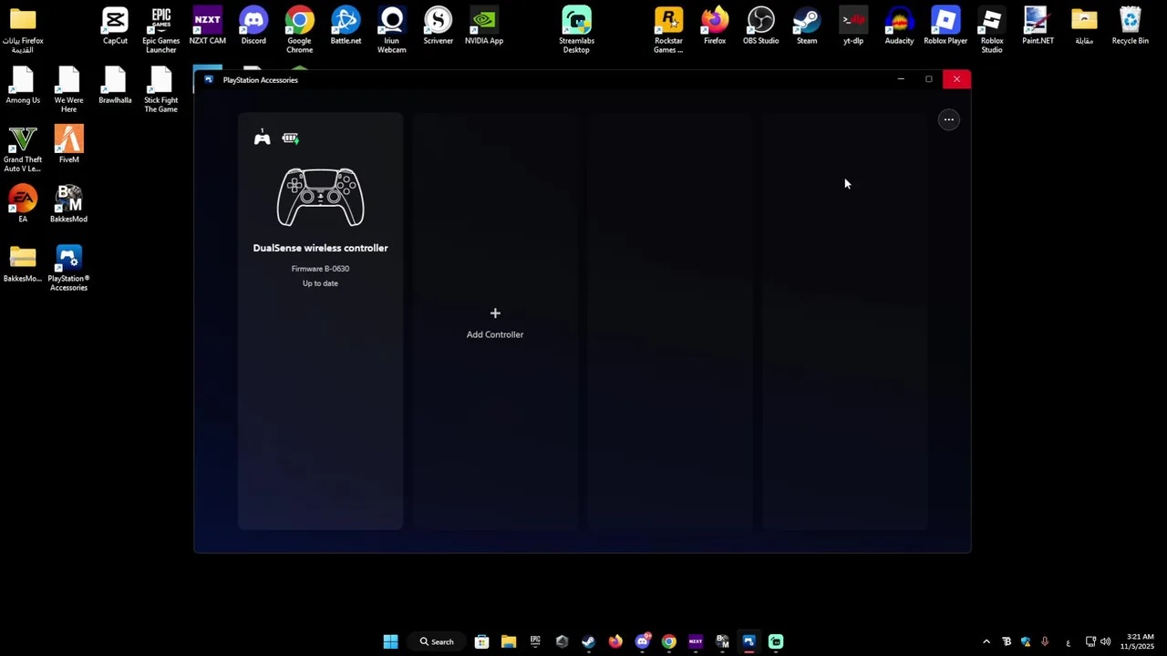Close the PlayStation Accessories window
The width and height of the screenshot is (1167, 656).
pos(956,79)
